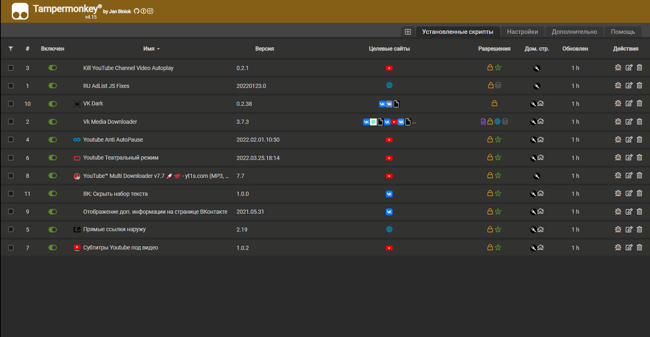Click purple file icon in Vk Media Downloader permissions
The width and height of the screenshot is (650, 337).
[x=483, y=121]
